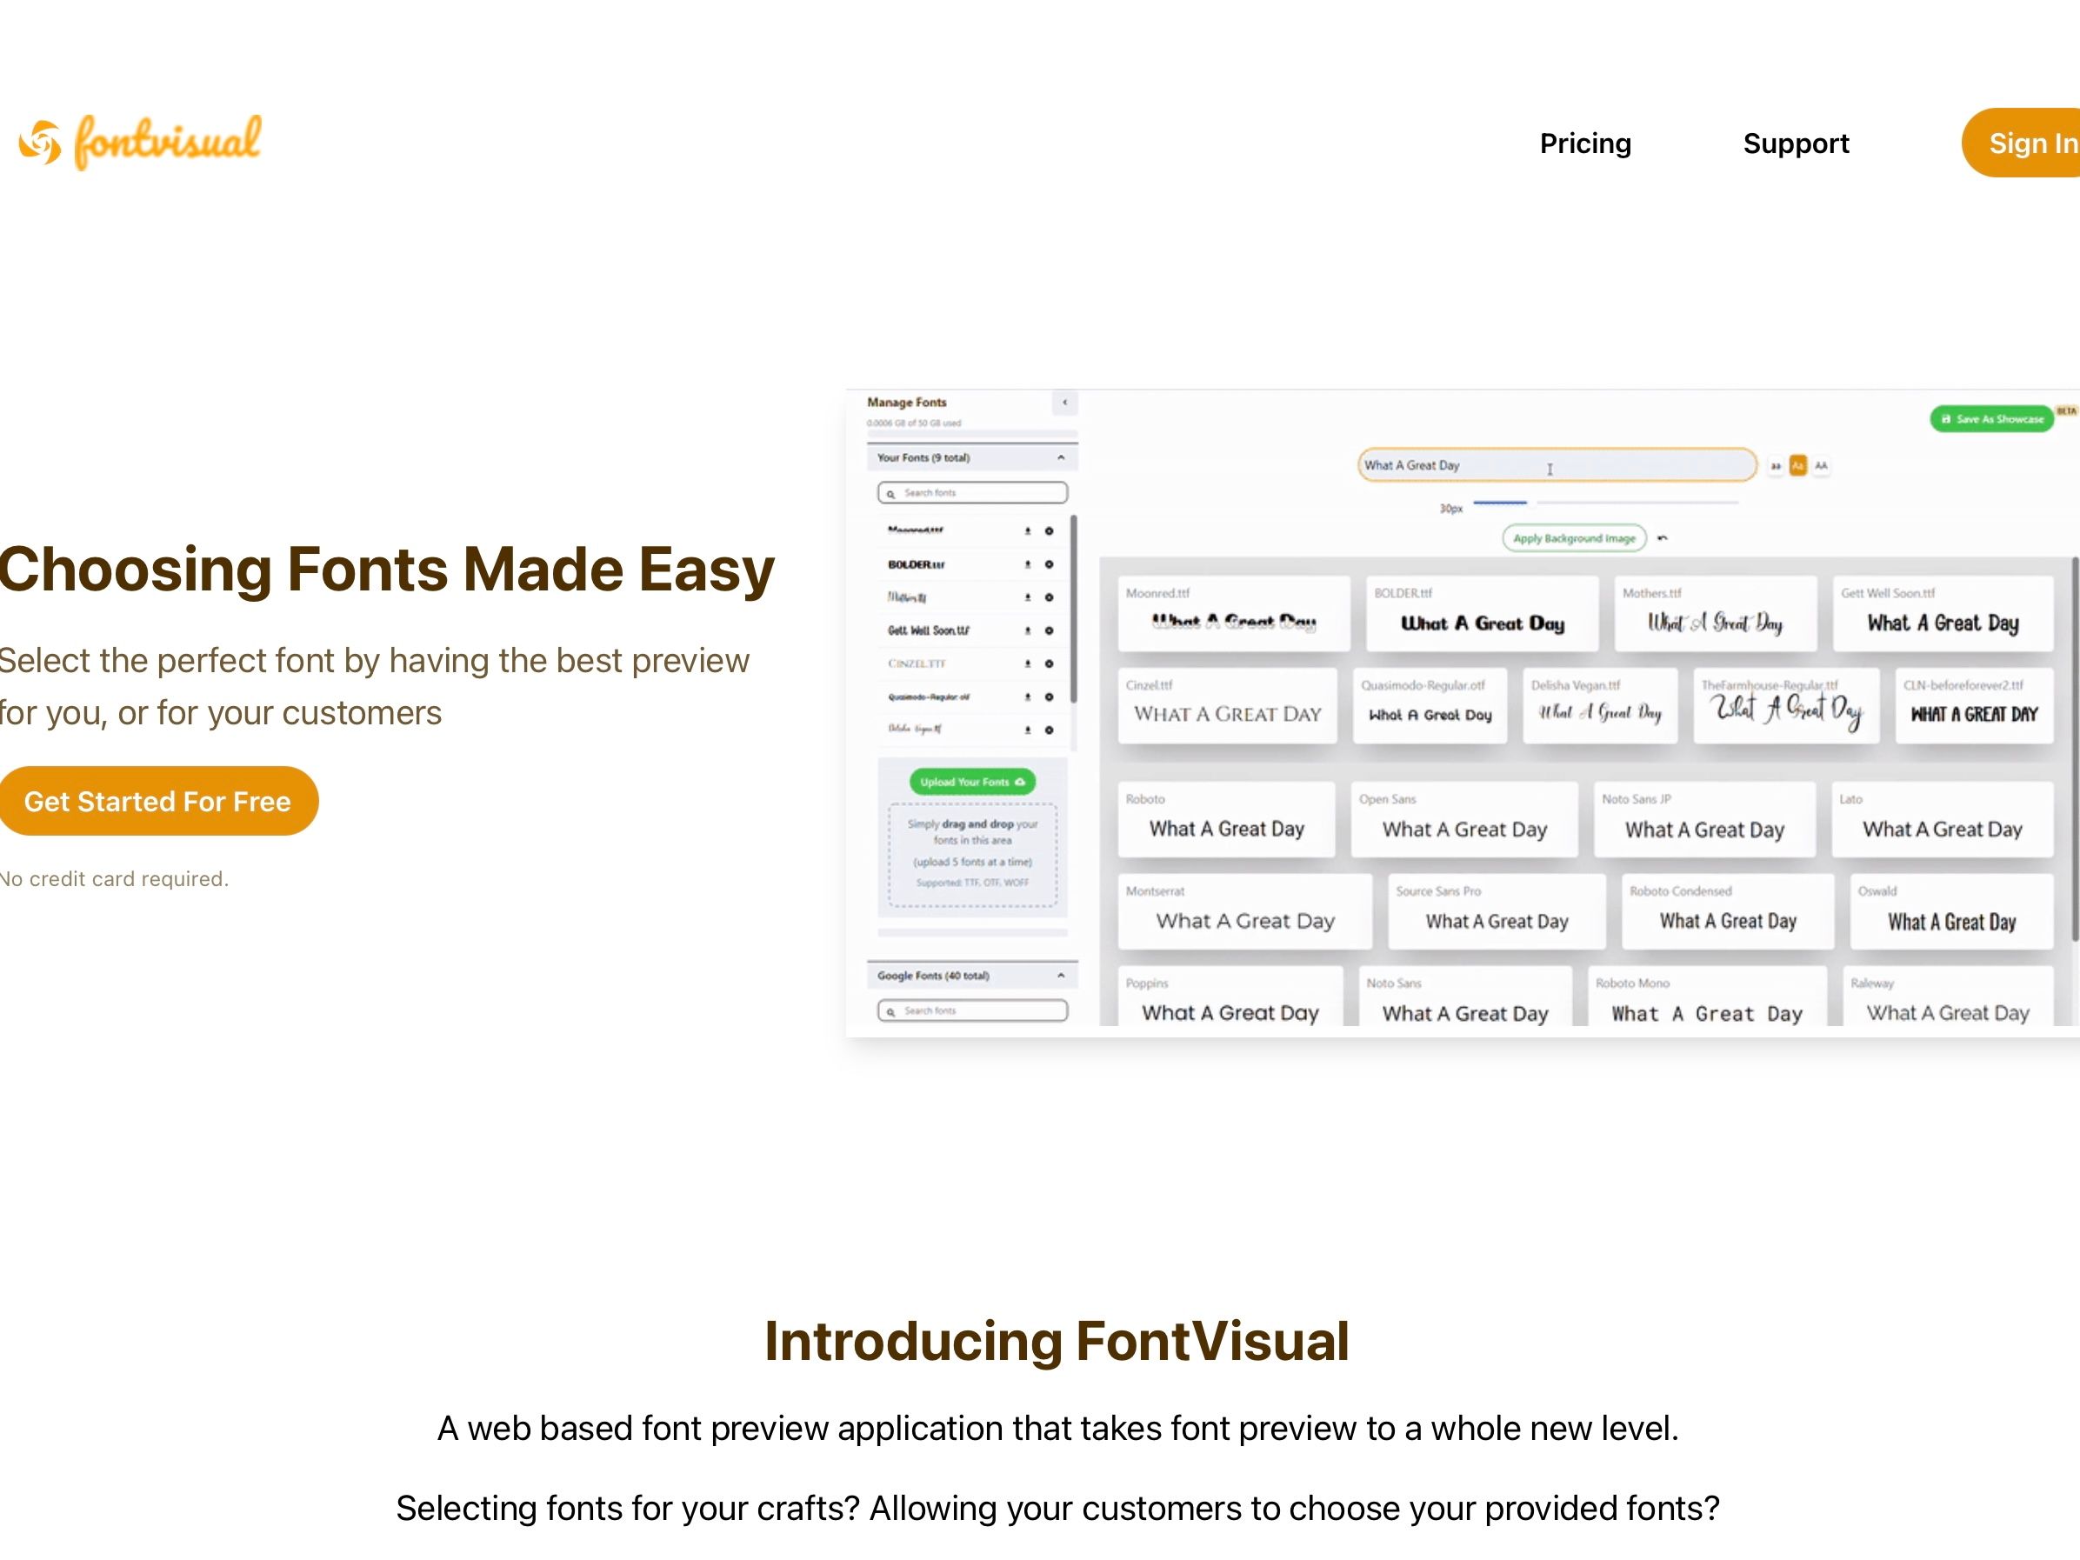Click the circle icon beside Quasimodo-Regular in sidebar
The image size is (2080, 1560).
(x=1050, y=697)
